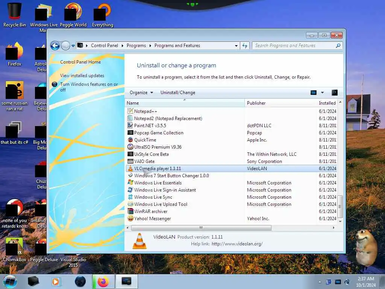Select Notepad++ icon in program list
This screenshot has width=385, height=289.
[130, 111]
